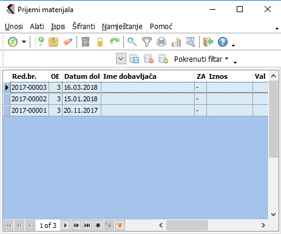Maximize the Prijemi materijala window
Image resolution: width=281 pixels, height=234 pixels.
[240, 9]
